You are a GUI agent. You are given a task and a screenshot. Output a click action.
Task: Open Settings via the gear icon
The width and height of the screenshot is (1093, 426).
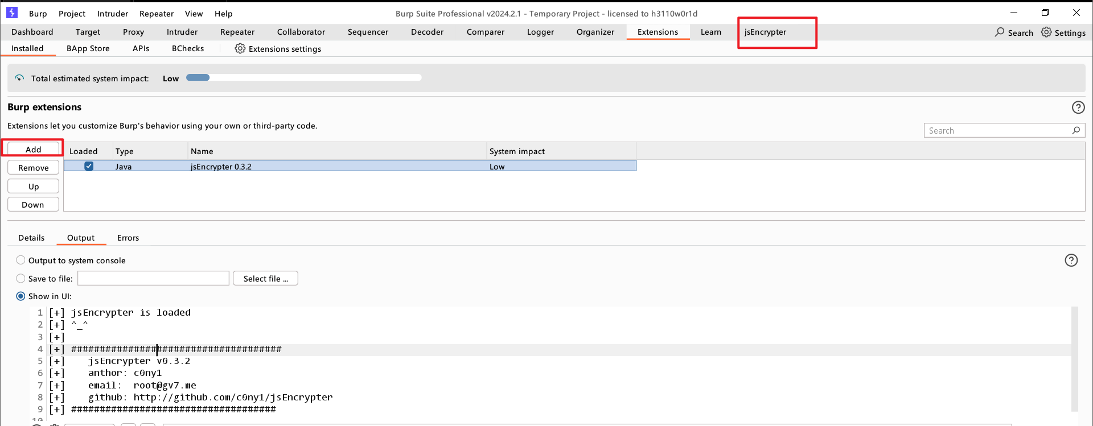1046,32
